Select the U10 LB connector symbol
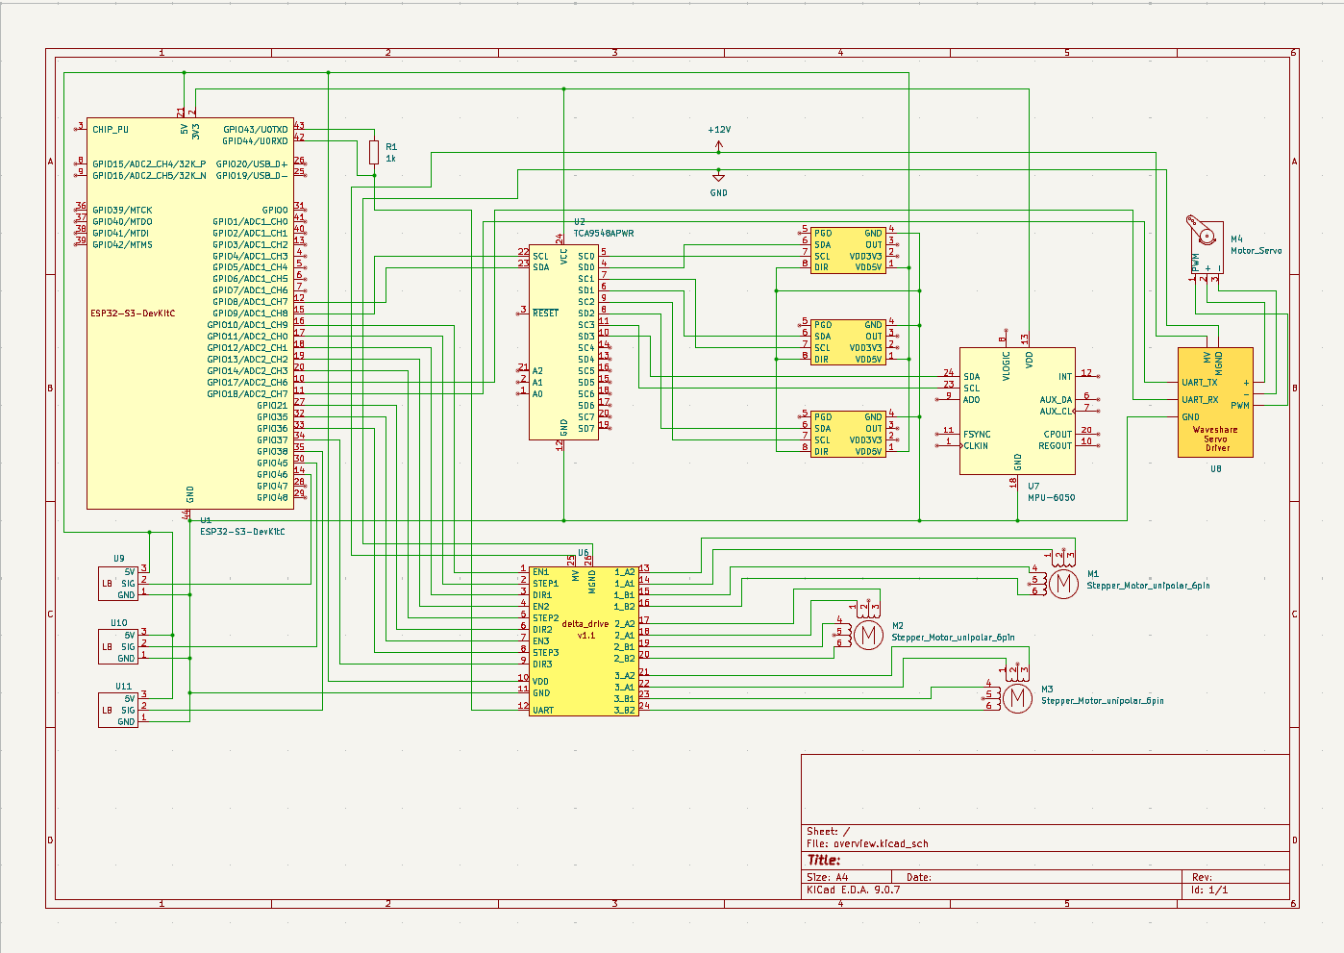This screenshot has width=1344, height=953. [118, 647]
